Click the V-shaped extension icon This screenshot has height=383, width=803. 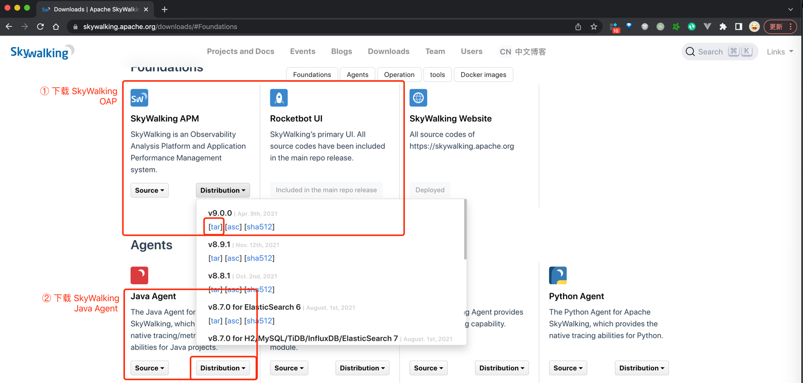pos(708,26)
